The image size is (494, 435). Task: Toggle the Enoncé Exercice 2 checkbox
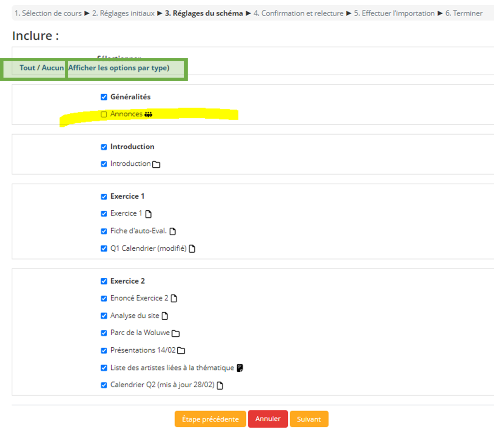104,298
